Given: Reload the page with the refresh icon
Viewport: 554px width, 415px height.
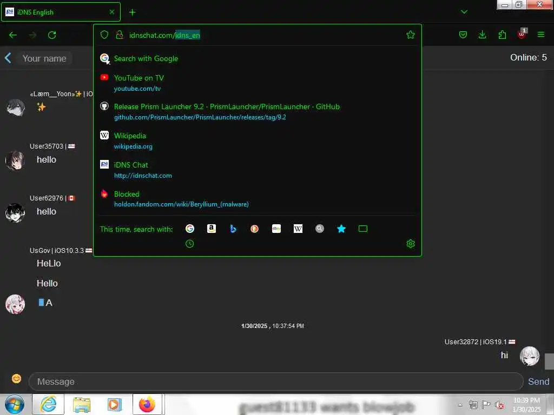Looking at the screenshot, I should 52,35.
